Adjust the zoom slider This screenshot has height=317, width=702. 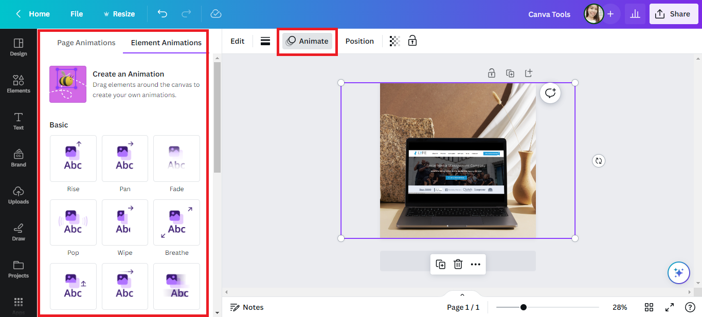tap(523, 307)
